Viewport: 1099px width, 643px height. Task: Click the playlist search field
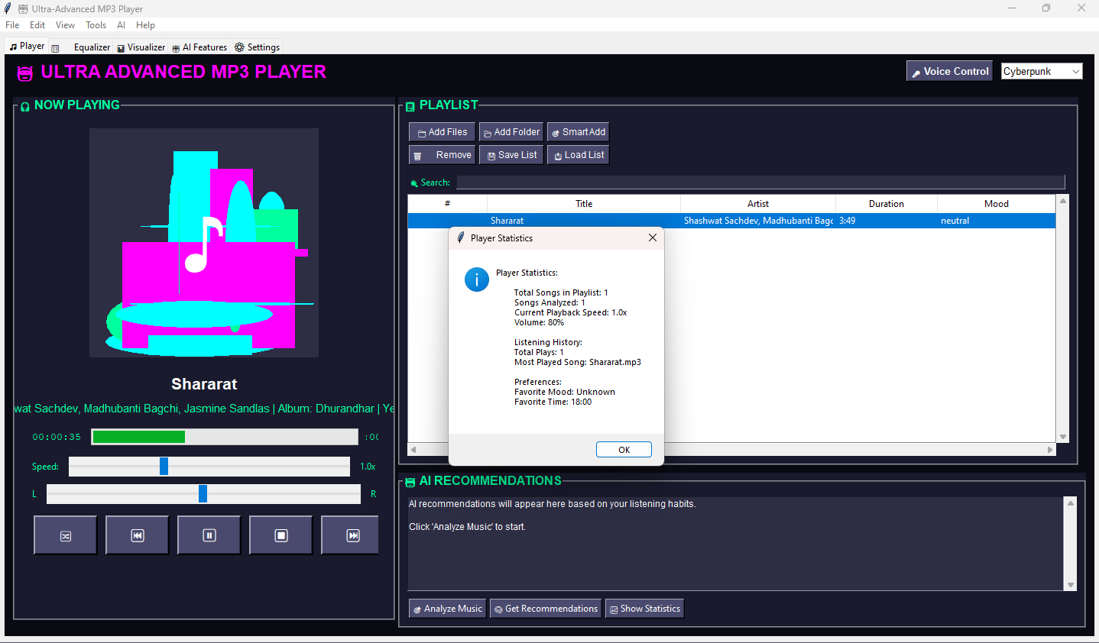point(760,183)
